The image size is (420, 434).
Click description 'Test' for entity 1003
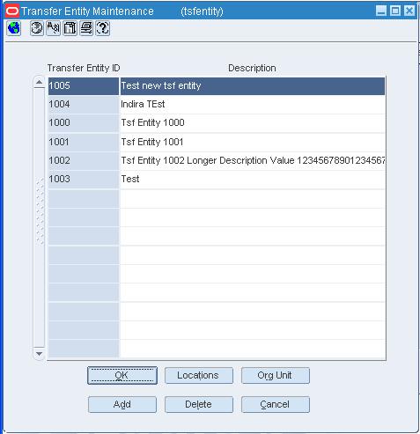[x=253, y=180]
